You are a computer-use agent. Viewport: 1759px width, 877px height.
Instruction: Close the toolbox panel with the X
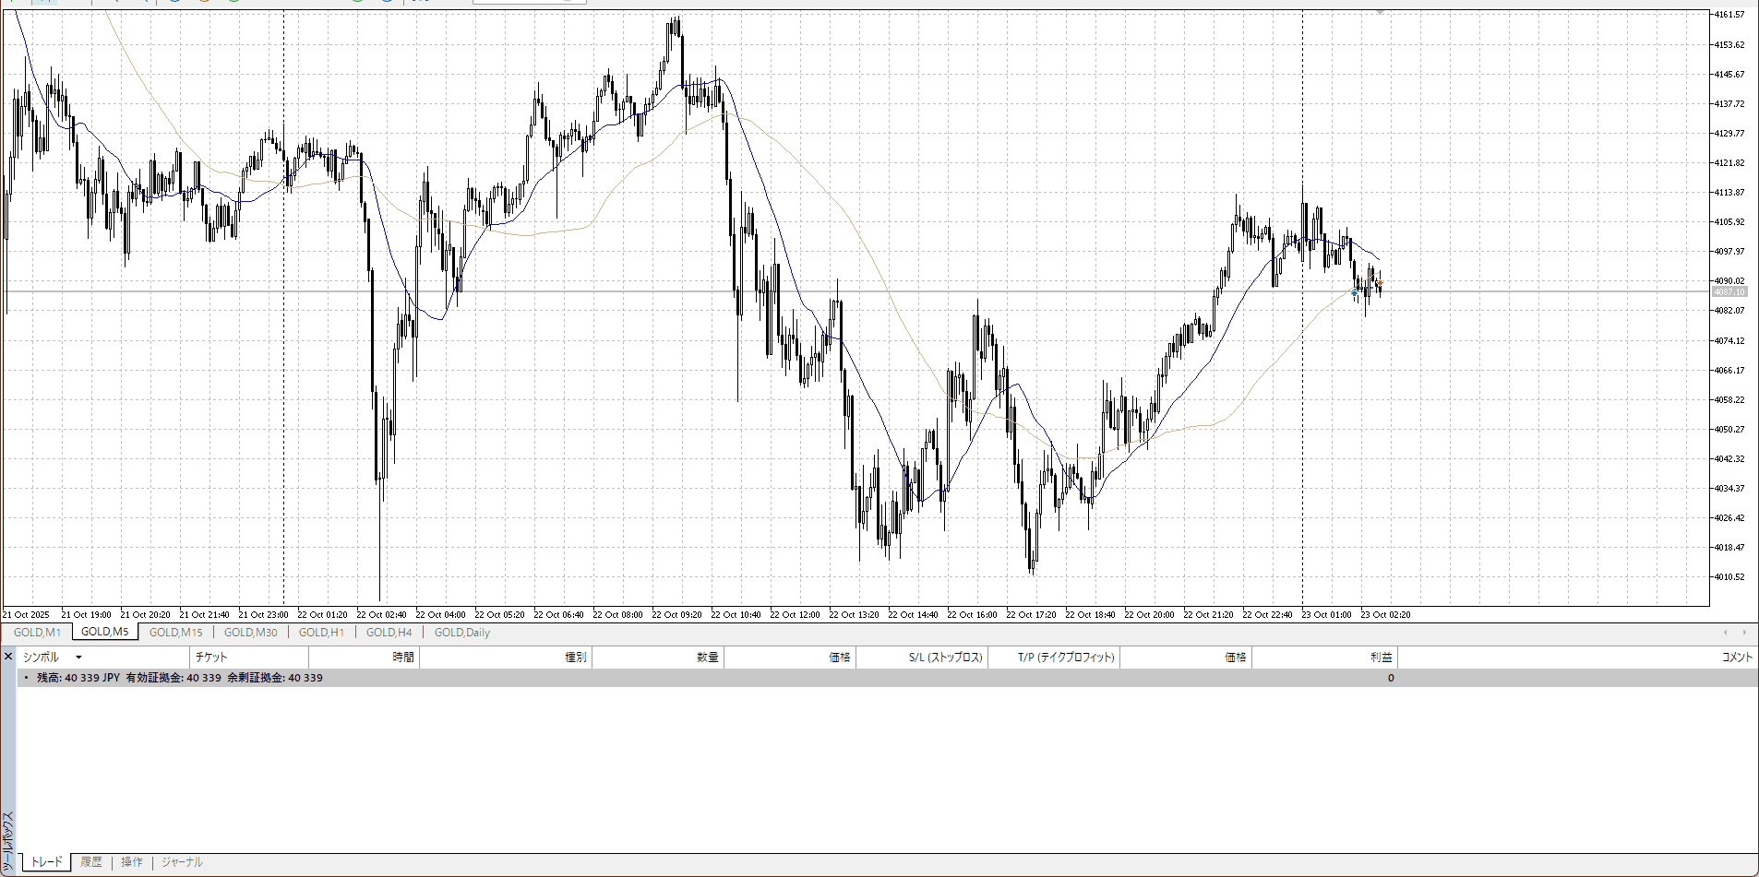point(8,657)
